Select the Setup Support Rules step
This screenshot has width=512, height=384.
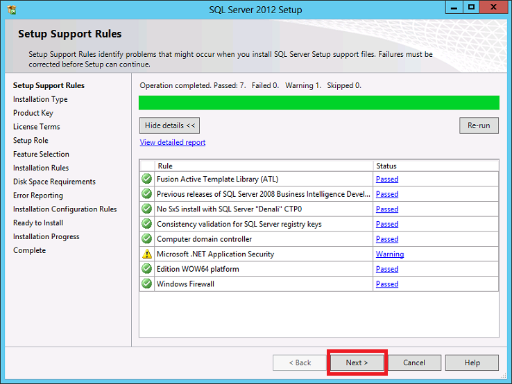click(x=49, y=85)
